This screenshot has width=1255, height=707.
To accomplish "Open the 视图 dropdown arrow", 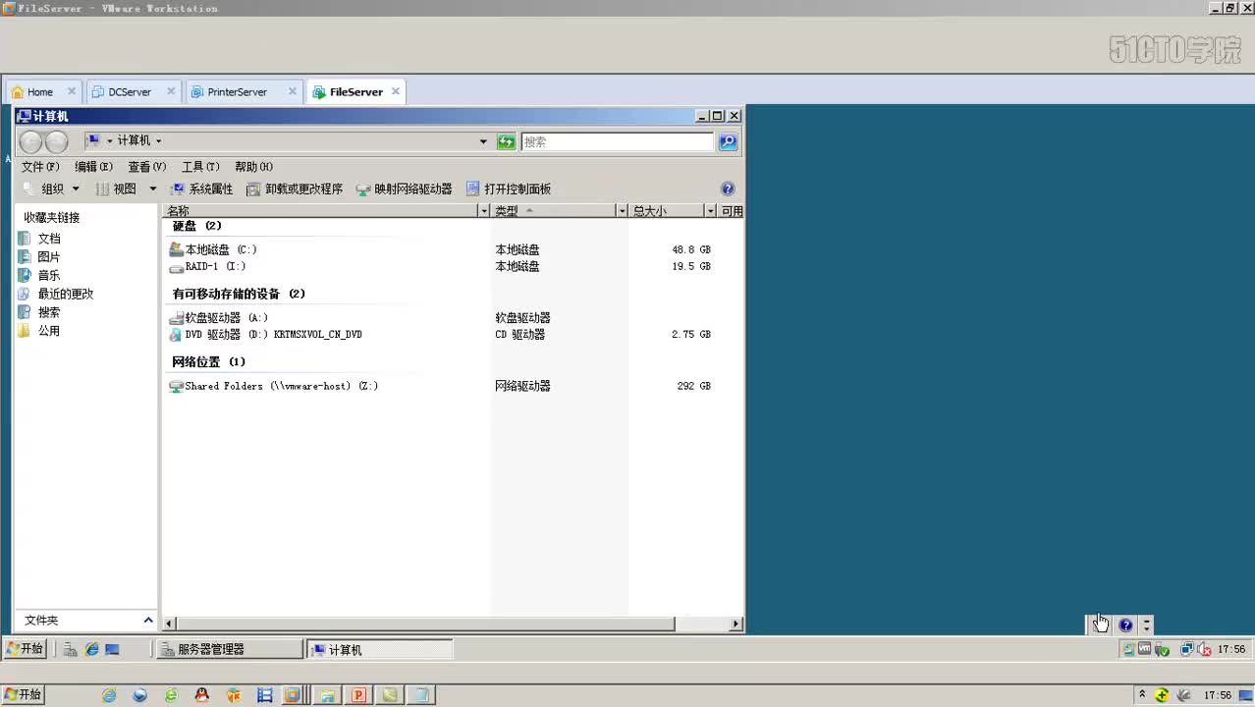I will click(152, 189).
